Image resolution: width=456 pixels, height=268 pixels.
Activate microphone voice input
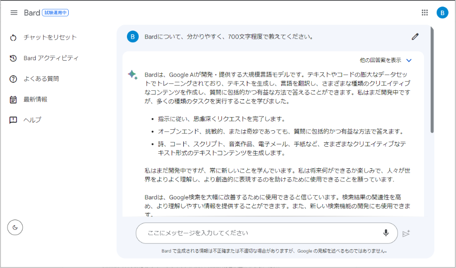click(x=386, y=233)
